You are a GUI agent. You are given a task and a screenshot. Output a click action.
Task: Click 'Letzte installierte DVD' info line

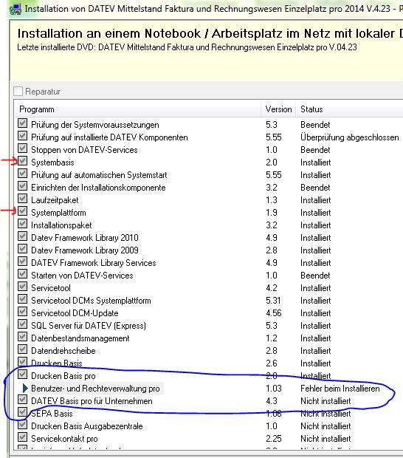tap(187, 47)
